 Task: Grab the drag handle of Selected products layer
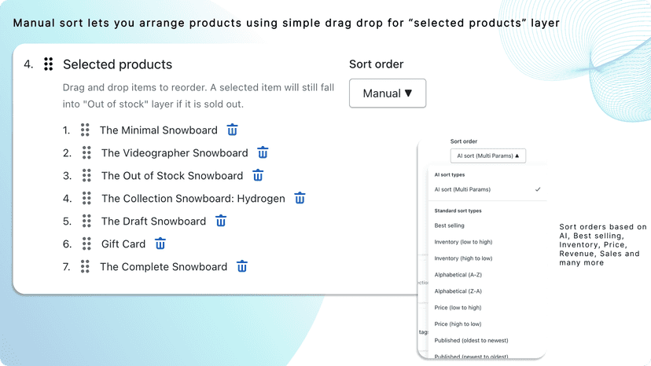tap(49, 64)
